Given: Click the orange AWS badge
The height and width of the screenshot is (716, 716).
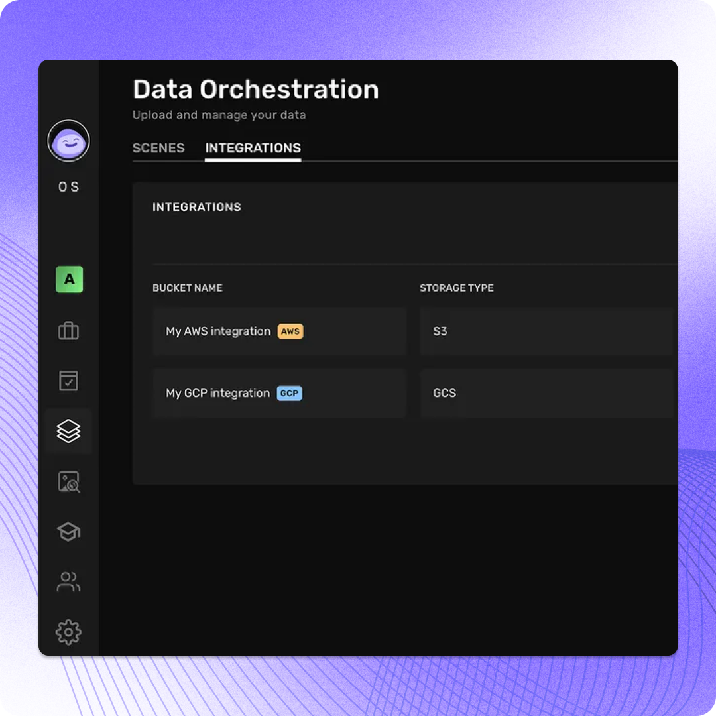Looking at the screenshot, I should pos(290,331).
